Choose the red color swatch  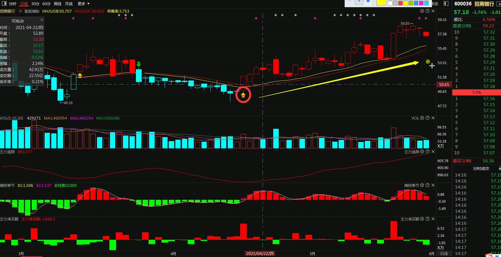pos(401,3)
